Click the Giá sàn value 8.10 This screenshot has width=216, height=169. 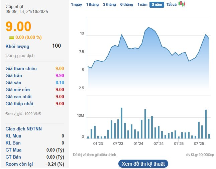pos(60,82)
